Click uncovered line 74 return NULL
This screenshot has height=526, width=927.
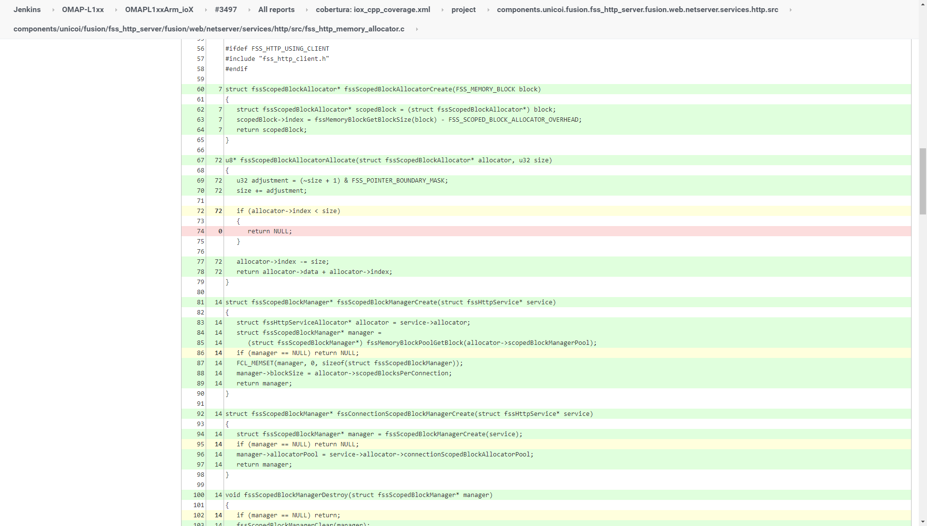269,231
